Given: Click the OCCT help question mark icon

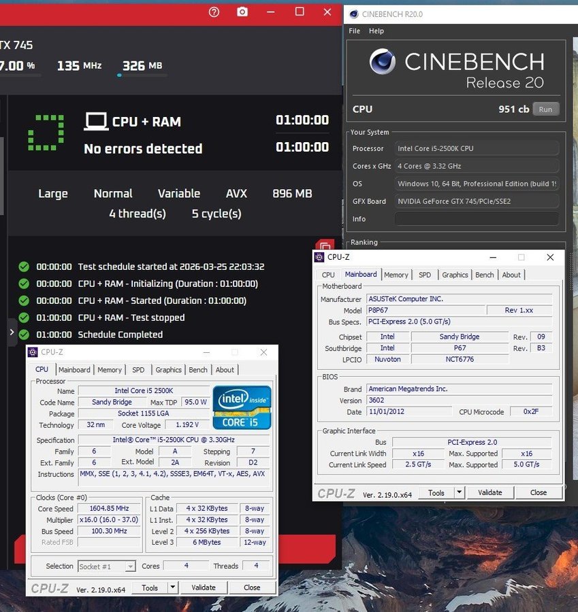Looking at the screenshot, I should [214, 12].
